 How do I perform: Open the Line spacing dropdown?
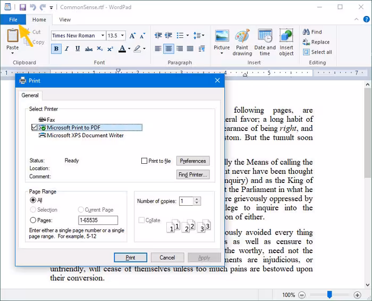click(199, 36)
